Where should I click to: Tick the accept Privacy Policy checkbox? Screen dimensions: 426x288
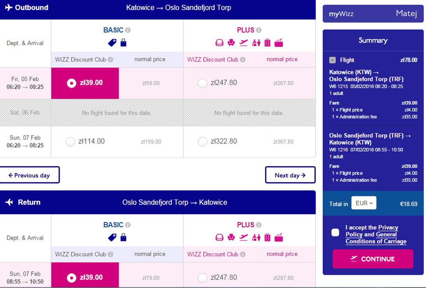pyautogui.click(x=335, y=233)
